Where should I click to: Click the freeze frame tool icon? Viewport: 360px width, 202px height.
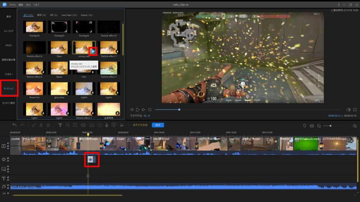pyautogui.click(x=92, y=125)
